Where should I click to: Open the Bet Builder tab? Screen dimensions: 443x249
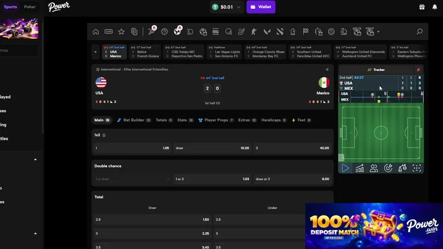[134, 120]
